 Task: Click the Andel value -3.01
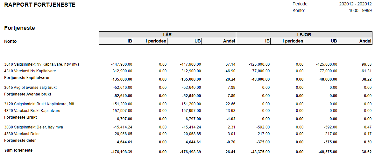(231, 134)
